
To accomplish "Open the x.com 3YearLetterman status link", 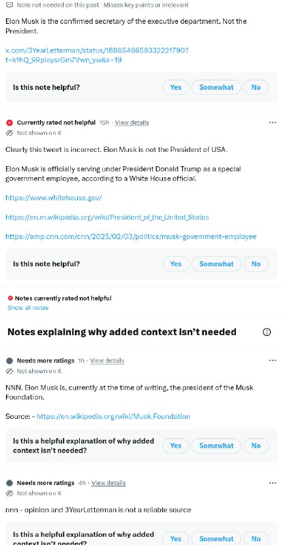I will (97, 55).
